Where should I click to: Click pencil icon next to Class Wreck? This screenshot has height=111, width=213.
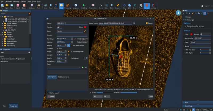click(x=85, y=31)
